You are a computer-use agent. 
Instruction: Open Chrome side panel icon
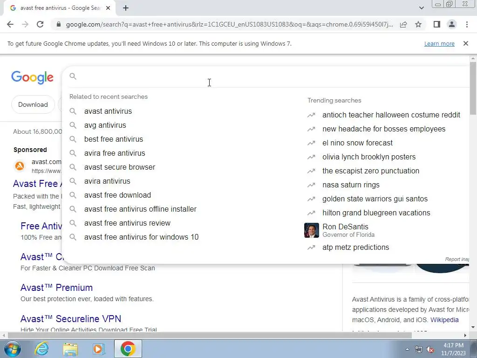pos(437,24)
